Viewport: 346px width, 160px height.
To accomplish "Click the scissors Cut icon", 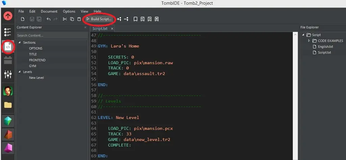I will (65, 19).
